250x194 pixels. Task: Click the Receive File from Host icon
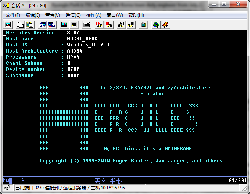tap(52, 25)
